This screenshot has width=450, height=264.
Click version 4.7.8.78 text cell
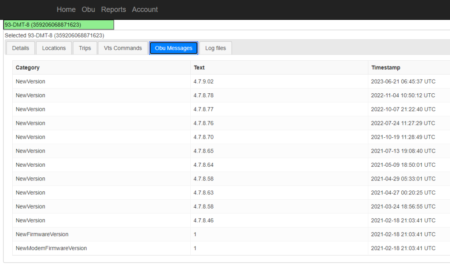pos(203,95)
